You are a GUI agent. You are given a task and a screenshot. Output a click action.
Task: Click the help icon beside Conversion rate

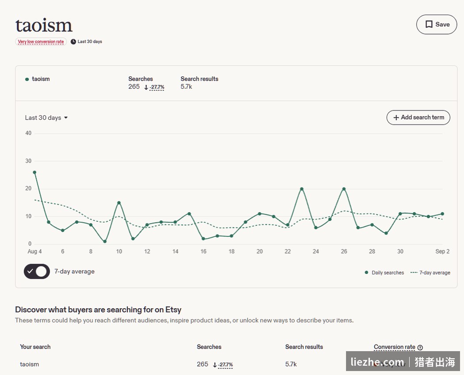[420, 348]
